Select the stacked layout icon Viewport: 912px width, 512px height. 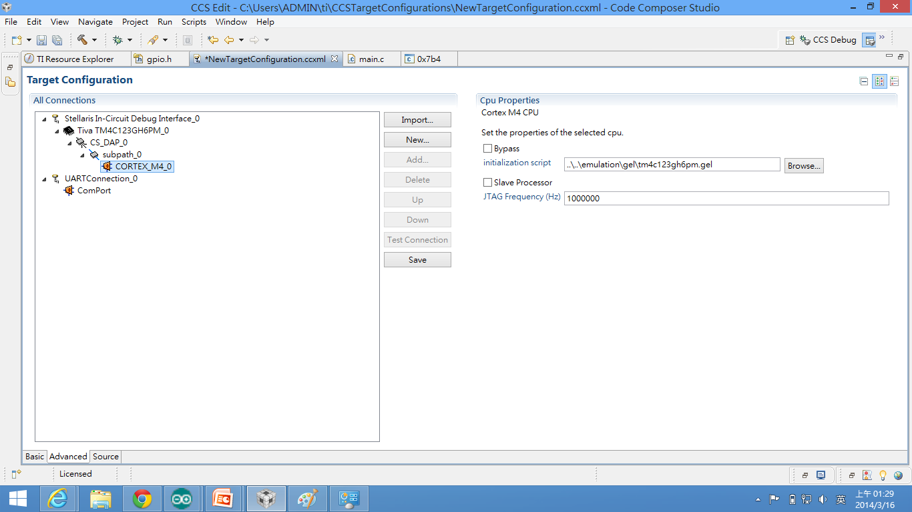(x=895, y=81)
